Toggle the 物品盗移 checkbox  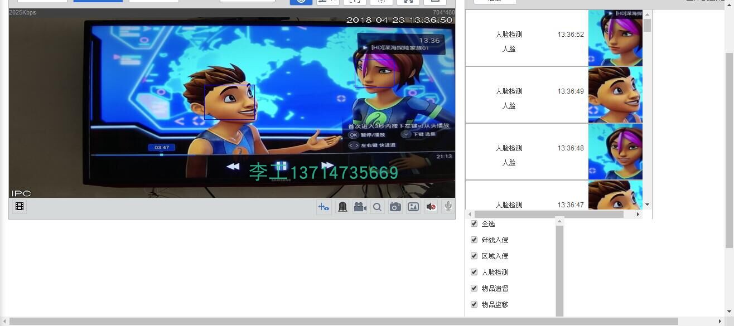pyautogui.click(x=474, y=304)
